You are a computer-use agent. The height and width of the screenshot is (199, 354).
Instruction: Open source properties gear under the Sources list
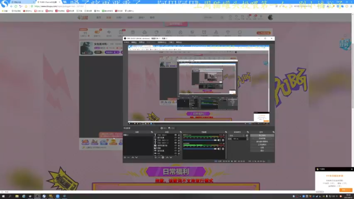click(163, 157)
